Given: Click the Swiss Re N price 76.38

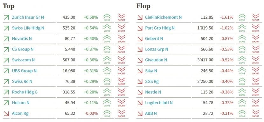Looking at the screenshot, I should click(70, 81).
